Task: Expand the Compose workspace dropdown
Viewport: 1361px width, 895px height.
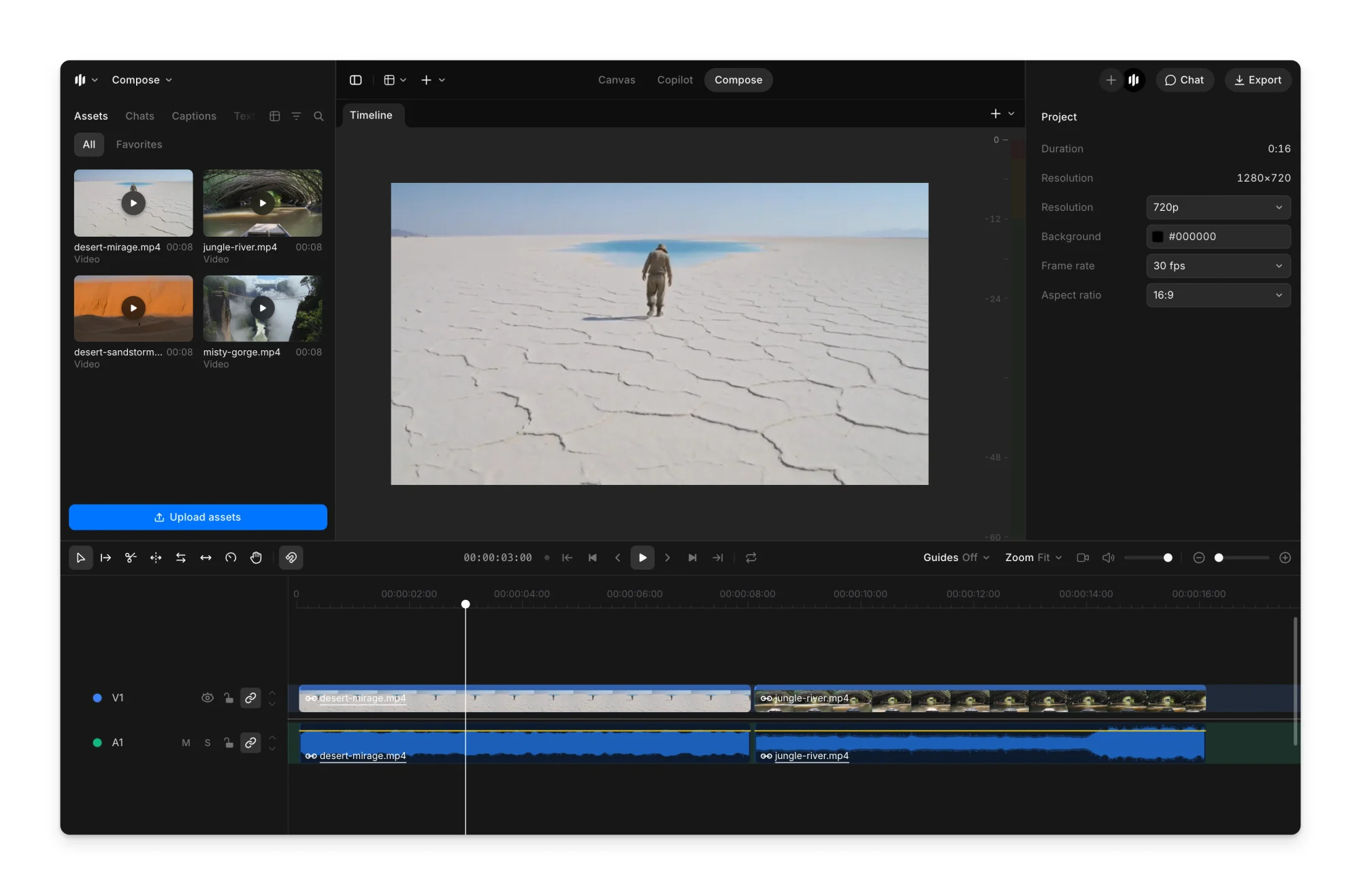Action: pos(142,80)
